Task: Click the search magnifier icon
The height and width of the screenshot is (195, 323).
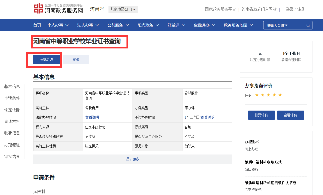Action: coord(308,25)
